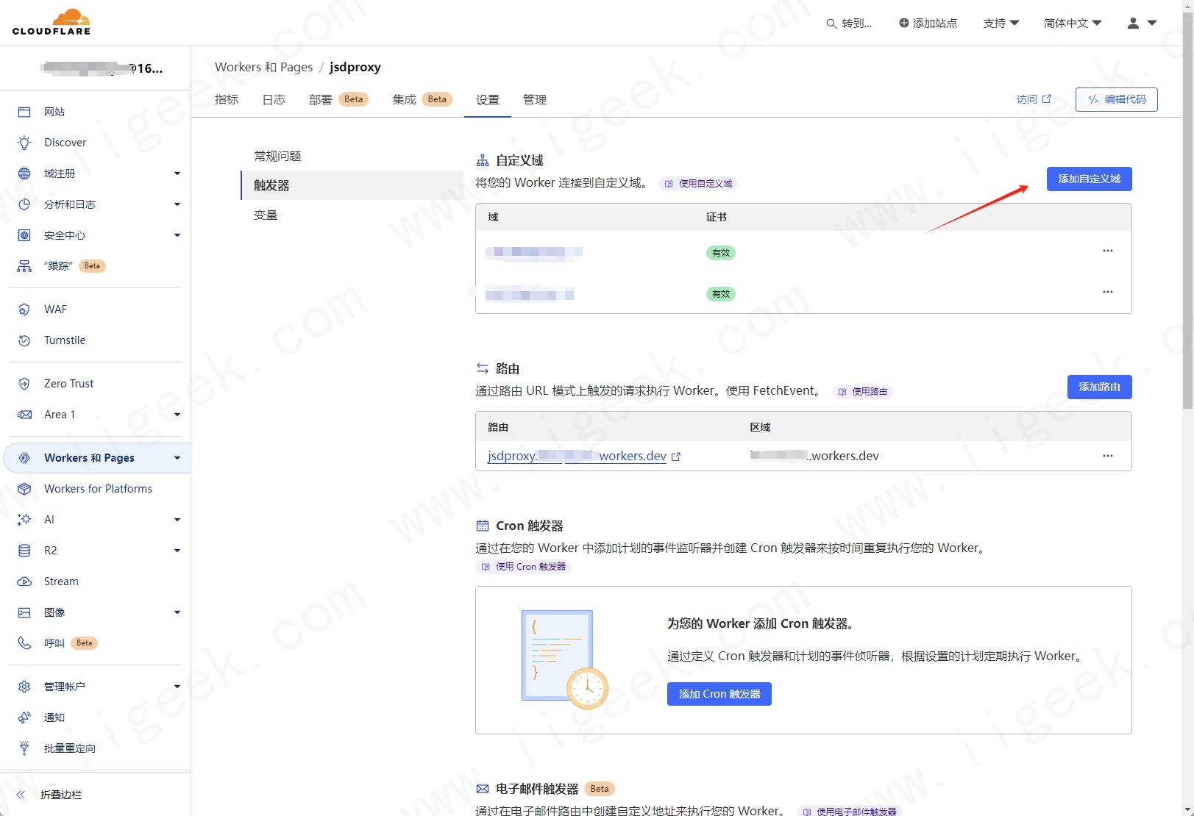Click the 添加路由 button

click(1099, 387)
